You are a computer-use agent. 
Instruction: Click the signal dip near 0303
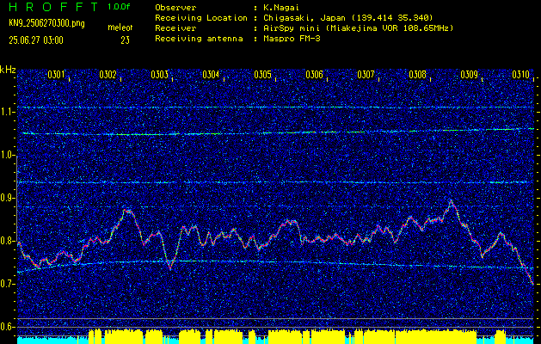coord(169,267)
